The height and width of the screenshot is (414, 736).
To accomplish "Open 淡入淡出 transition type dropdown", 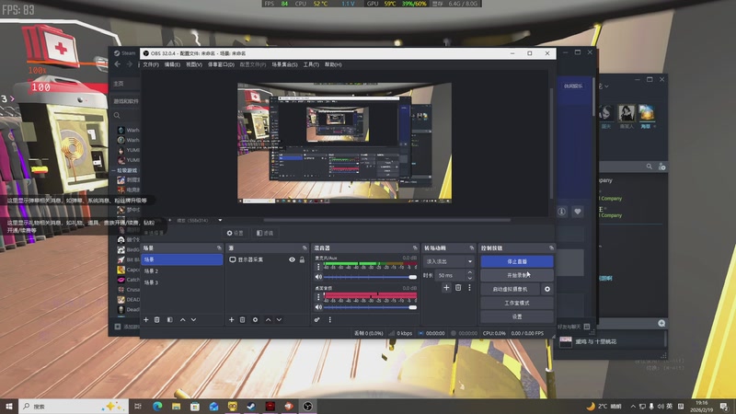I will point(449,261).
